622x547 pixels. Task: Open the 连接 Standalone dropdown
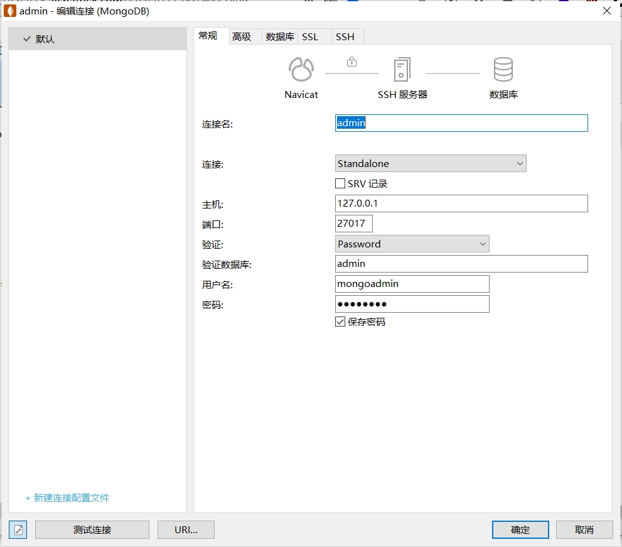tap(431, 163)
